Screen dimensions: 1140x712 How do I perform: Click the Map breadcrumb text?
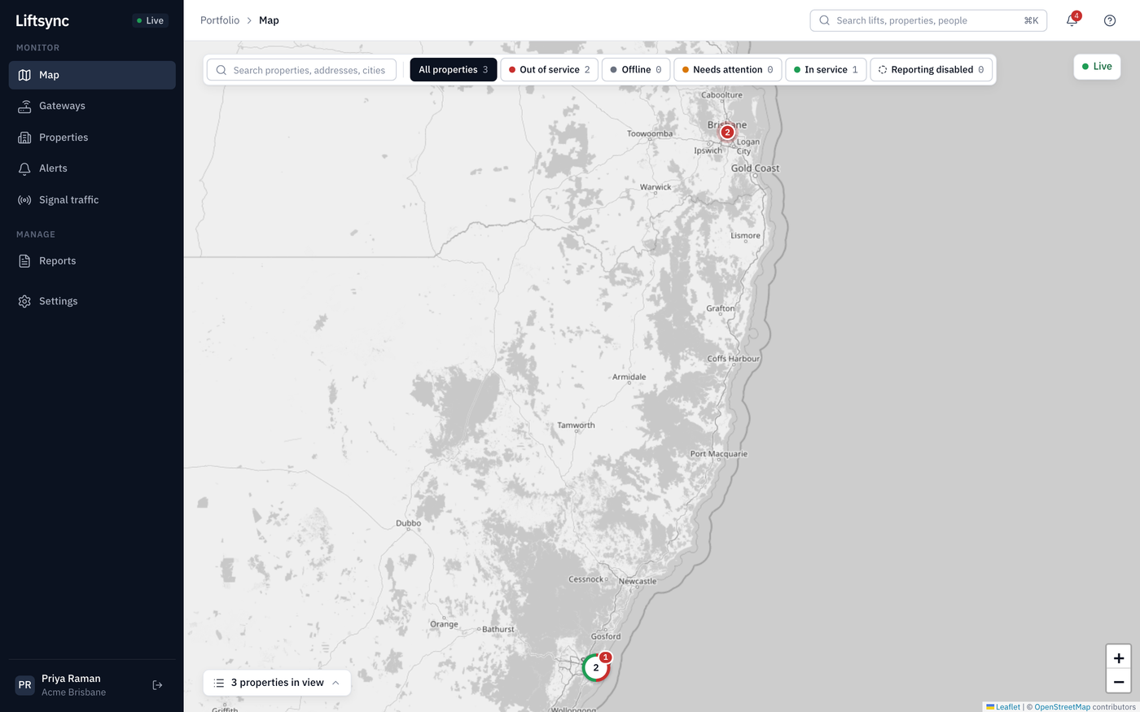coord(269,20)
